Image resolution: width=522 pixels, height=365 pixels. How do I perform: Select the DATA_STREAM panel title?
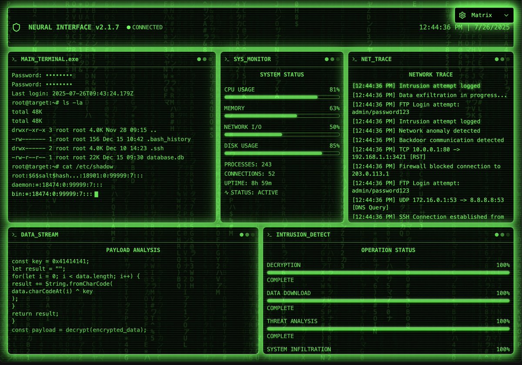point(40,235)
